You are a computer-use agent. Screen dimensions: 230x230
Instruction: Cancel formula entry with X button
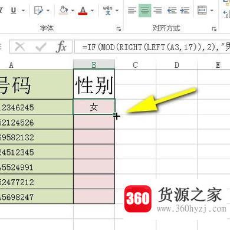[x=20, y=47]
